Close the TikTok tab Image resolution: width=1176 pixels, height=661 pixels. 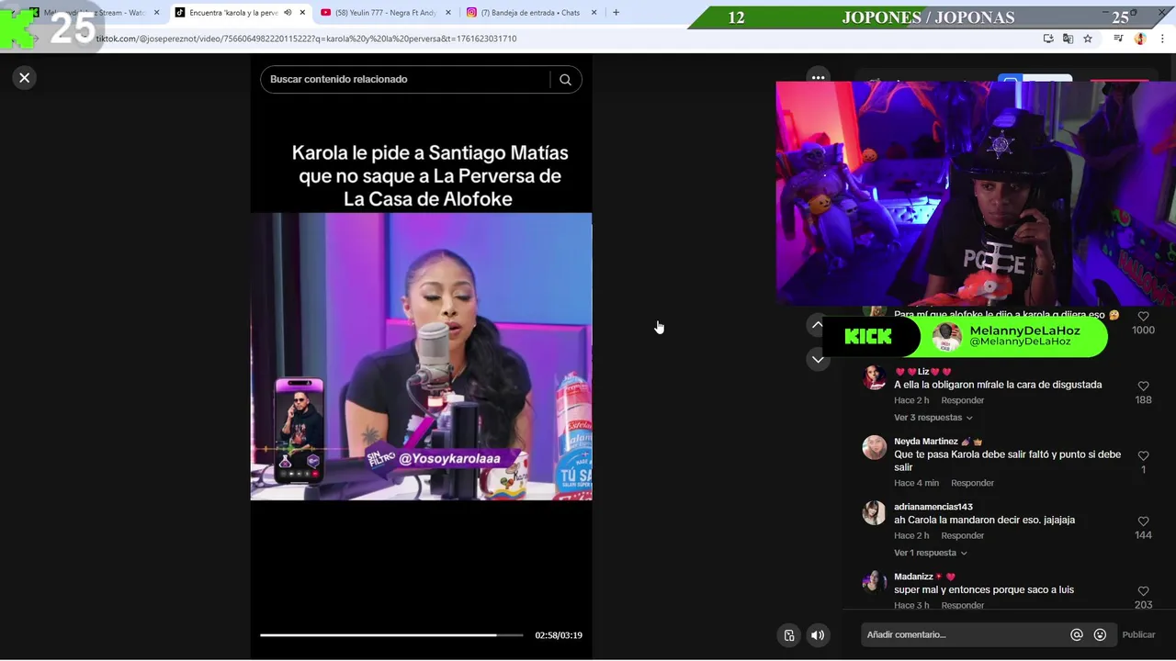point(302,13)
